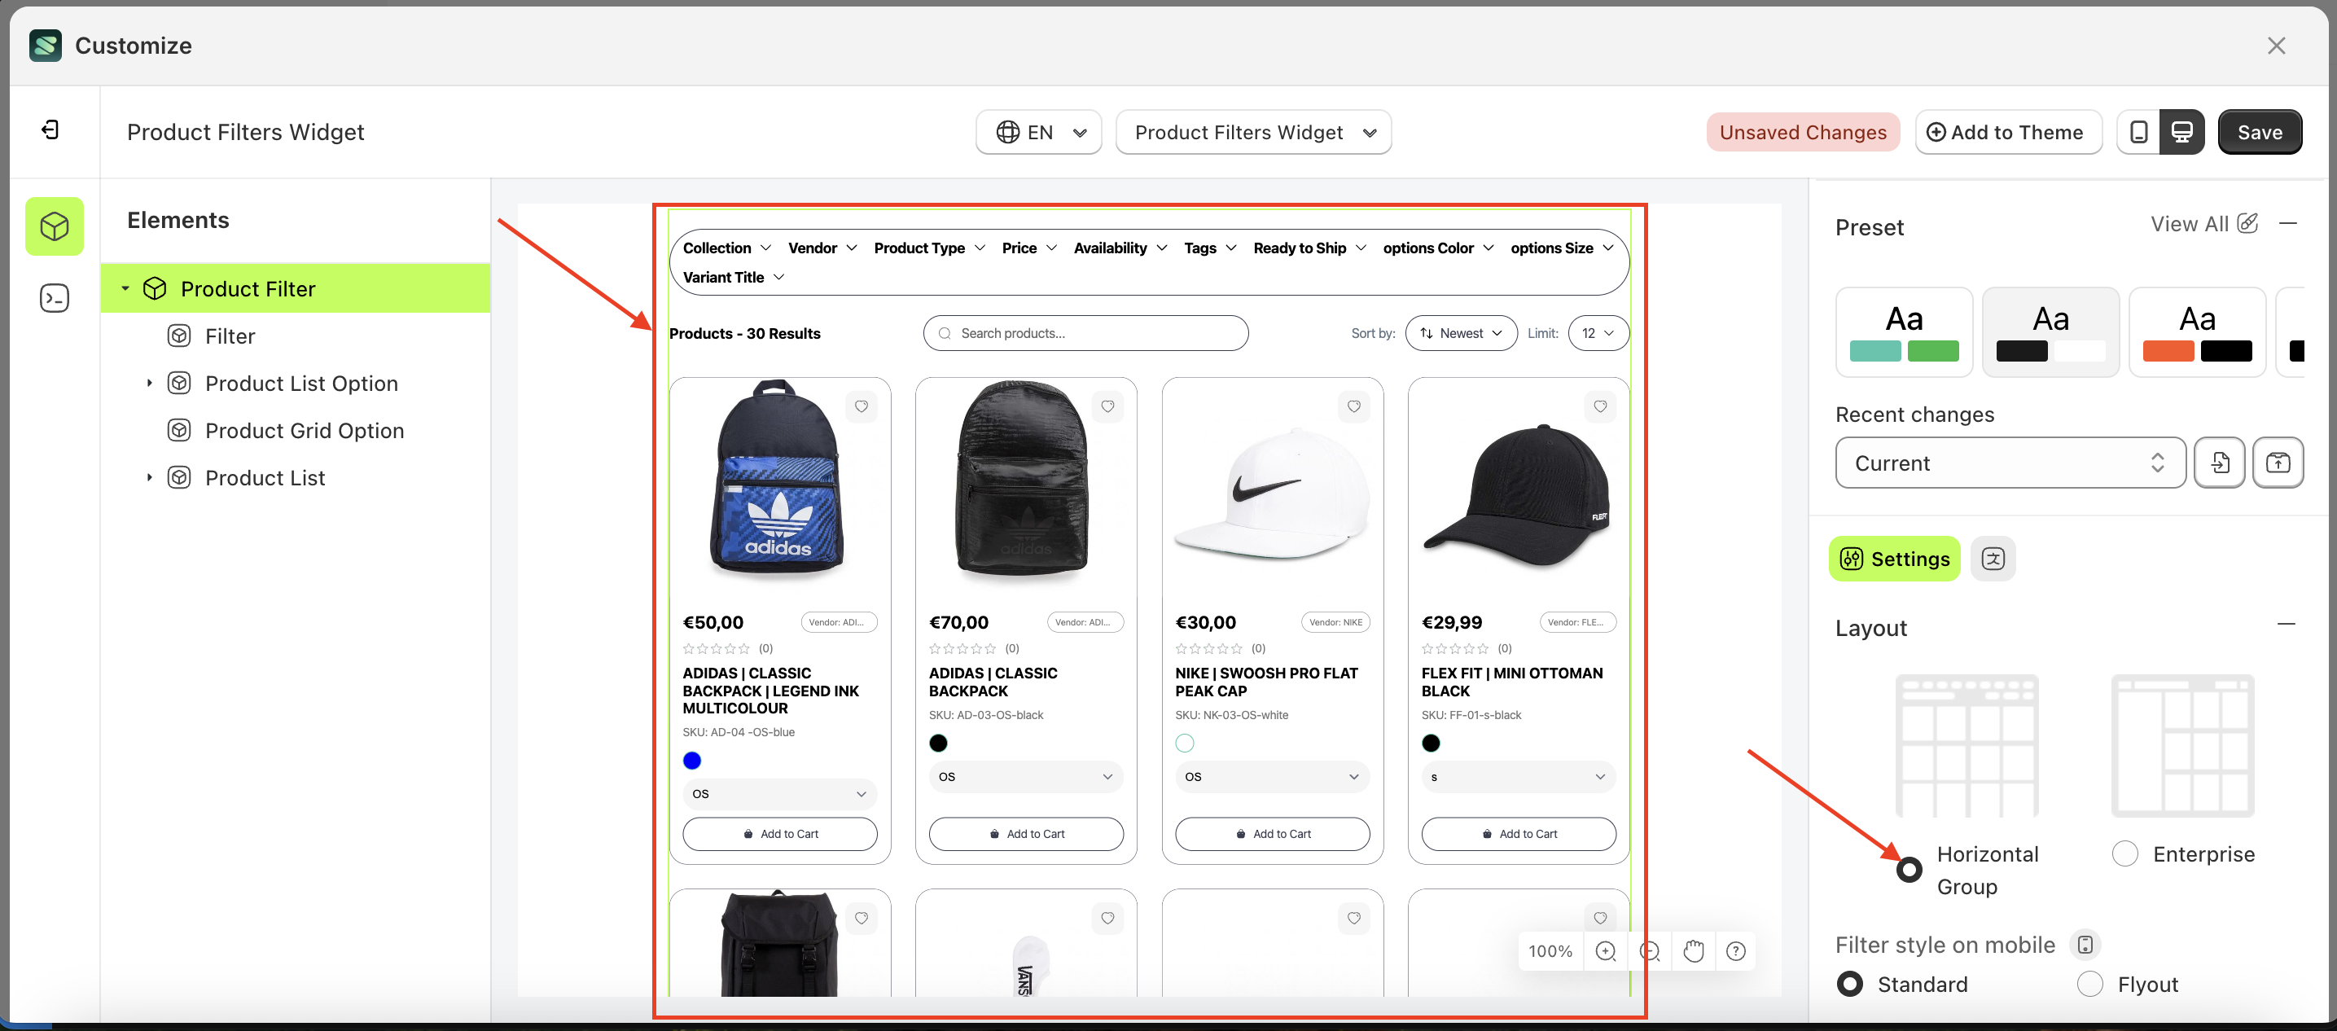
Task: Click the export preset icon
Action: [x=2277, y=463]
